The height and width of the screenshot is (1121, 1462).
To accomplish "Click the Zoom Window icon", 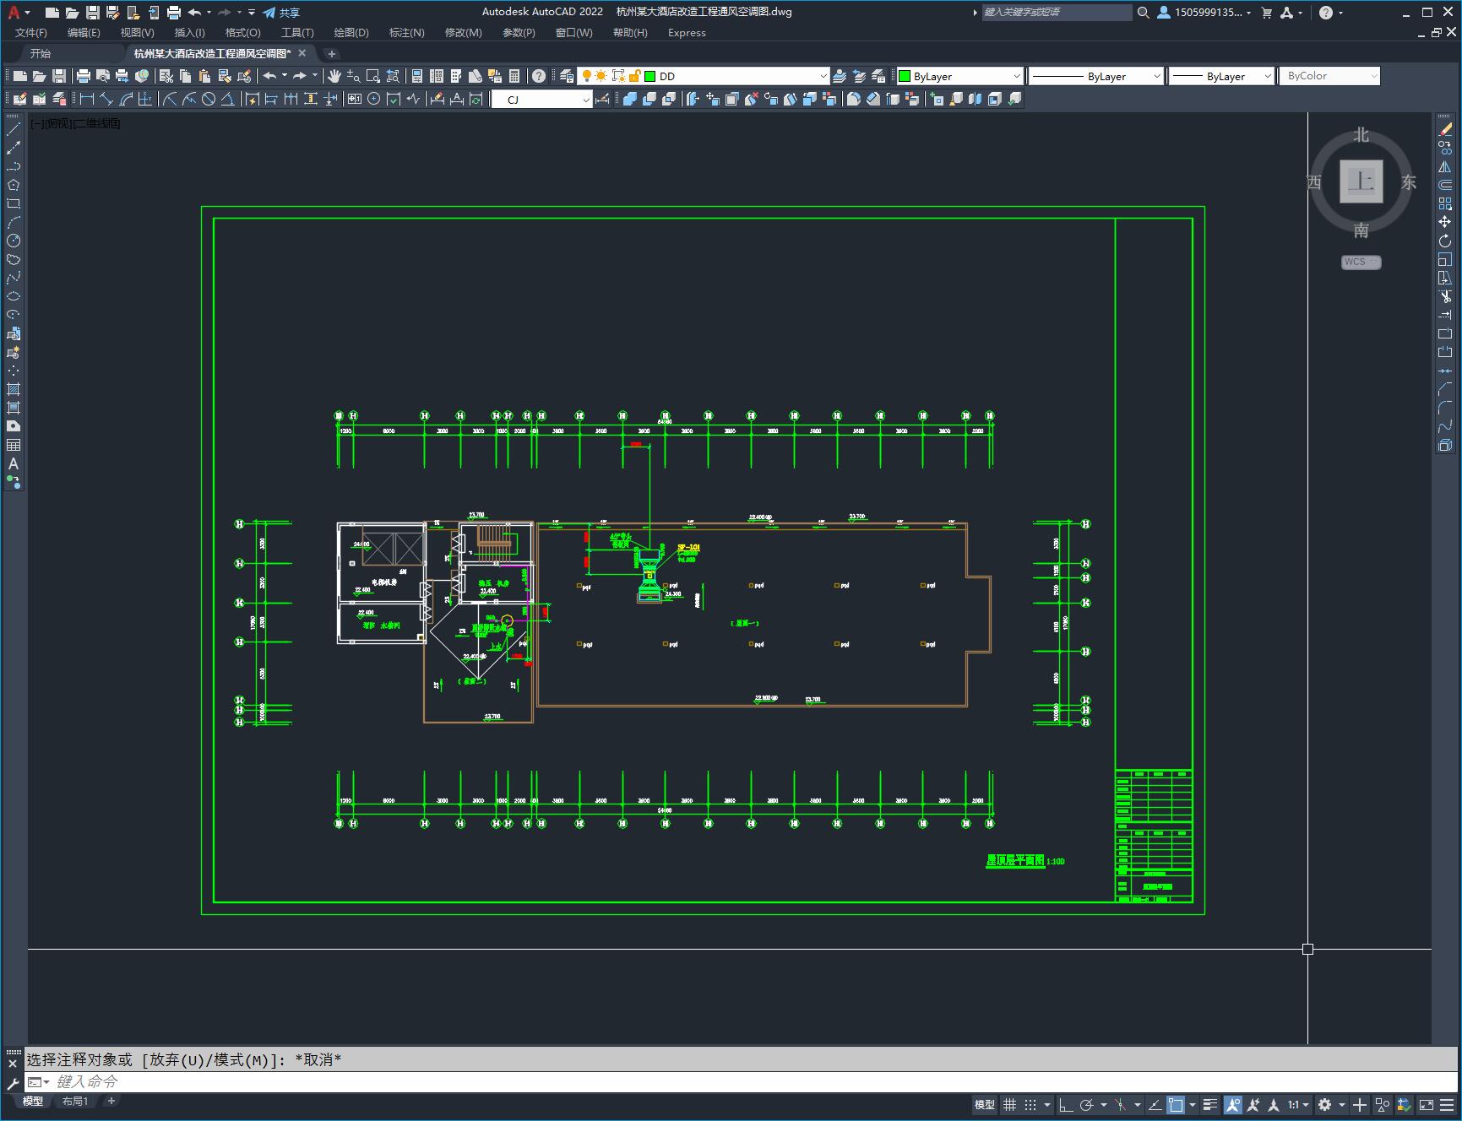I will click(373, 76).
